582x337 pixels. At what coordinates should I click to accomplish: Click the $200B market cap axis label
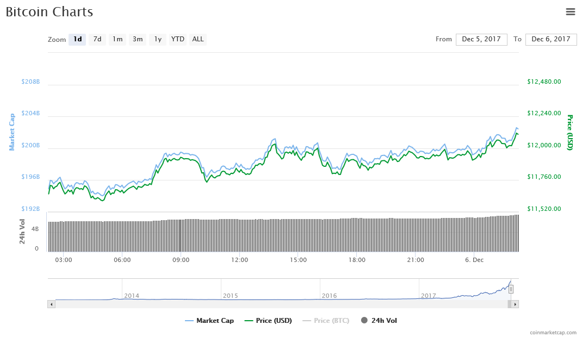(30, 145)
